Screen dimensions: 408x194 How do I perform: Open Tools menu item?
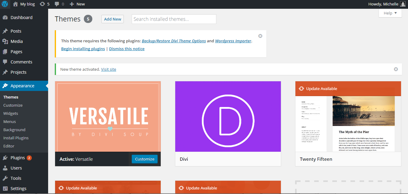pos(16,178)
